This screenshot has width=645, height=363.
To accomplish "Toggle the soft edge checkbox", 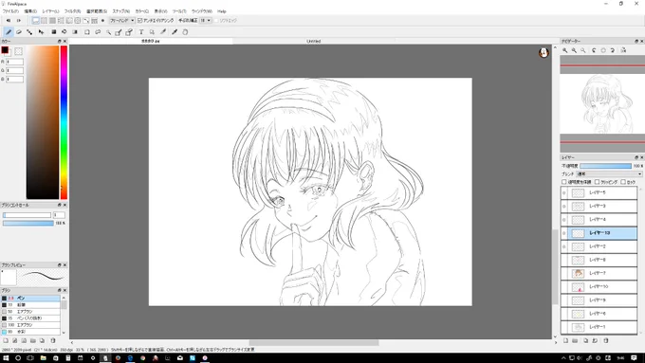I will point(217,20).
